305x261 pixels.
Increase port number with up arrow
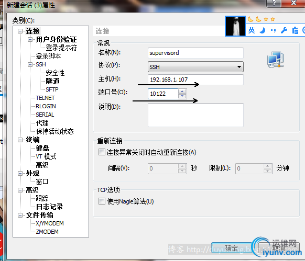tap(182, 92)
